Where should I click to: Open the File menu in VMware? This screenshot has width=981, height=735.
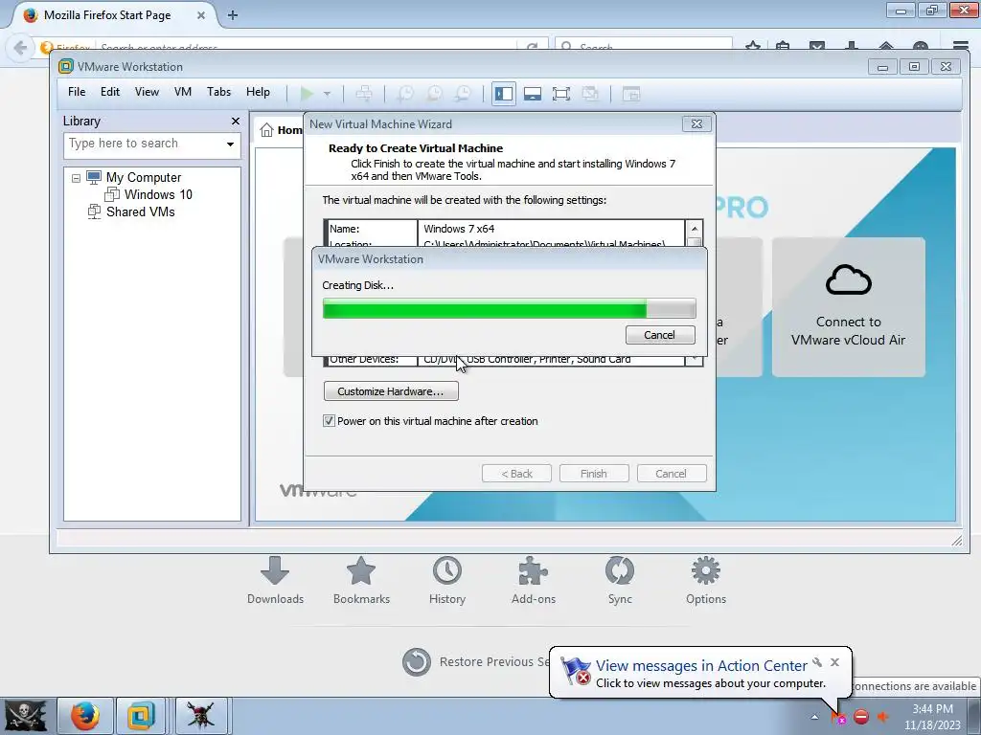click(x=77, y=92)
